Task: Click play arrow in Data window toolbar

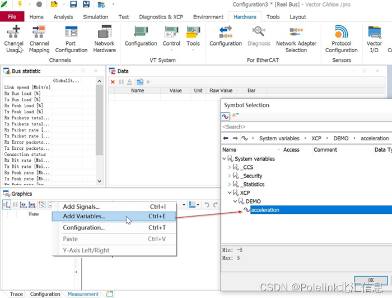Action: click(148, 82)
